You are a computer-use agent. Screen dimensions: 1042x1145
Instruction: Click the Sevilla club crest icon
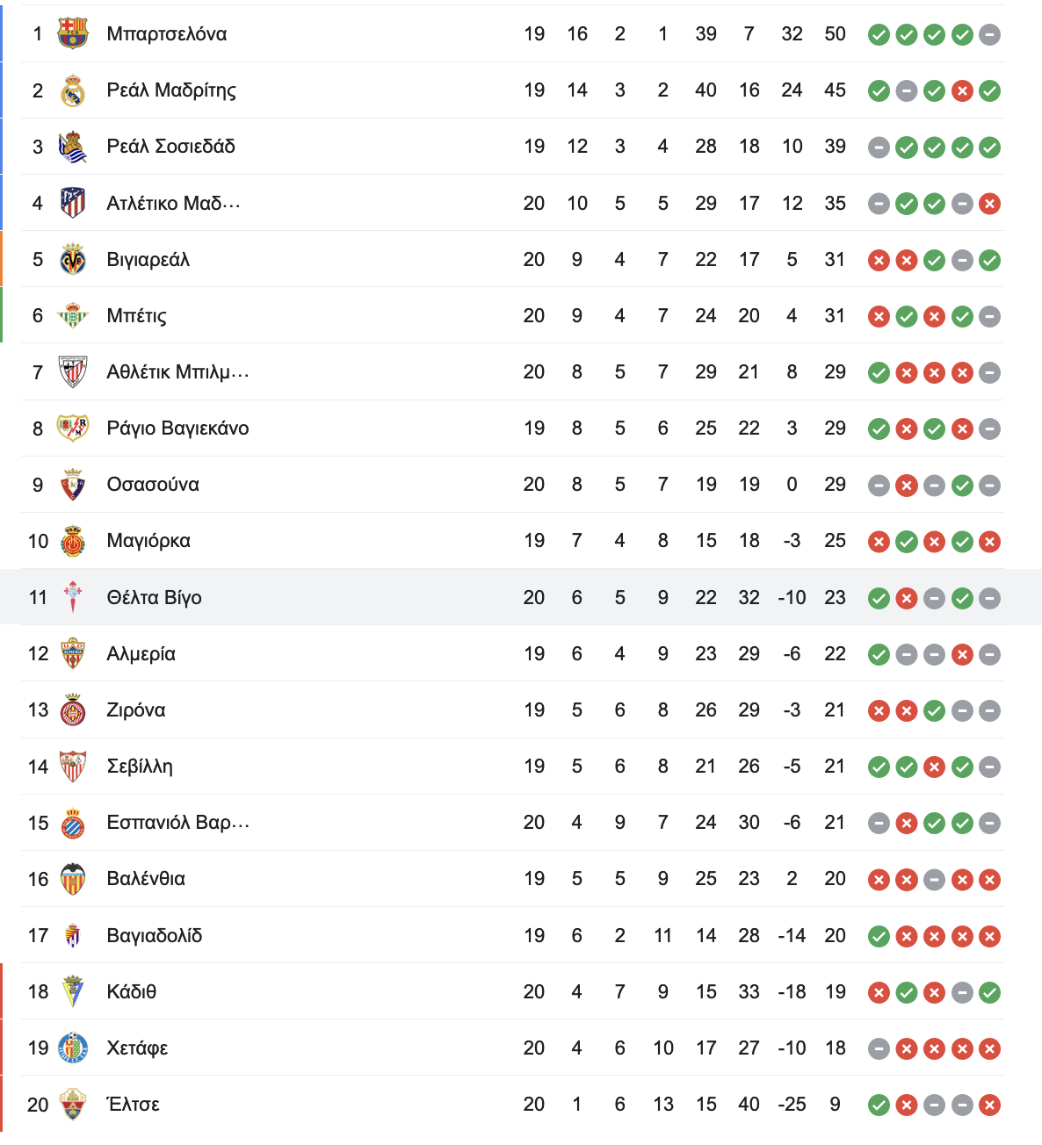(x=73, y=766)
